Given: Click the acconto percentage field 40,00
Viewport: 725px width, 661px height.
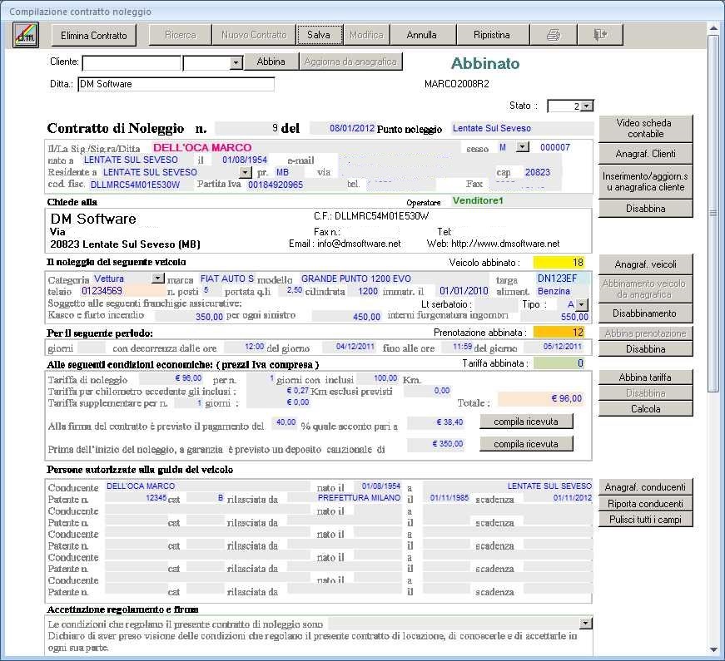Looking at the screenshot, I should 284,422.
